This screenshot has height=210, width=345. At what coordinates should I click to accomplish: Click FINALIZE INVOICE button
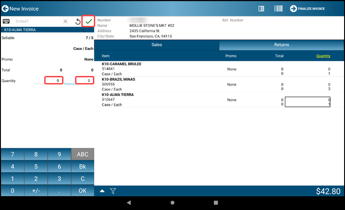[307, 8]
